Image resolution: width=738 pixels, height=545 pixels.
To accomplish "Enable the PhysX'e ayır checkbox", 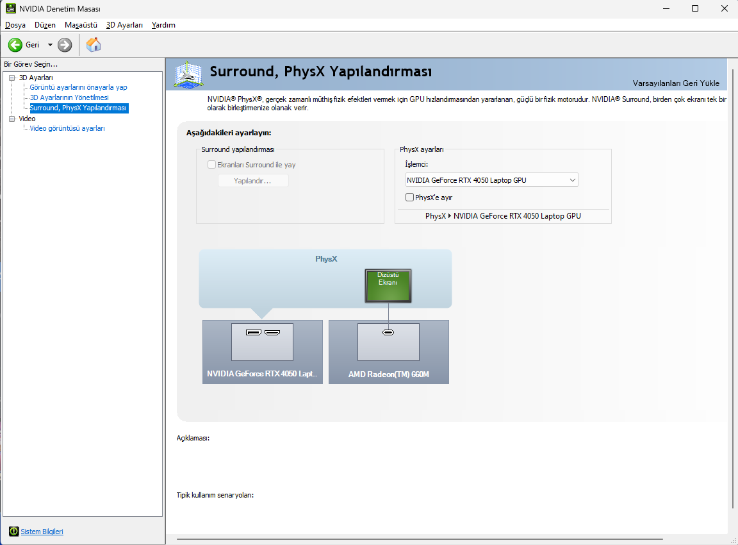I will (409, 197).
